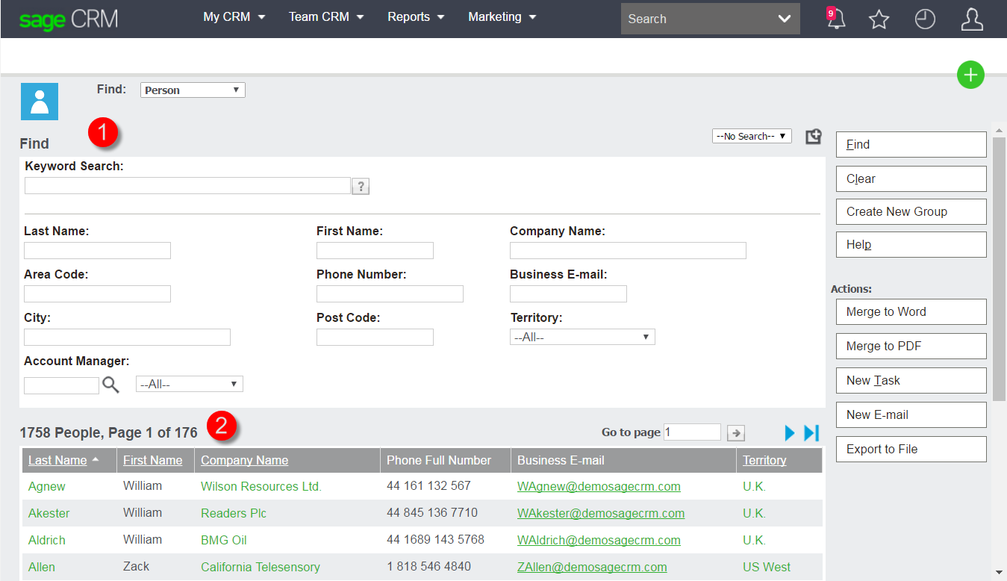1007x581 pixels.
Task: Open favorites star icon
Action: click(x=879, y=19)
